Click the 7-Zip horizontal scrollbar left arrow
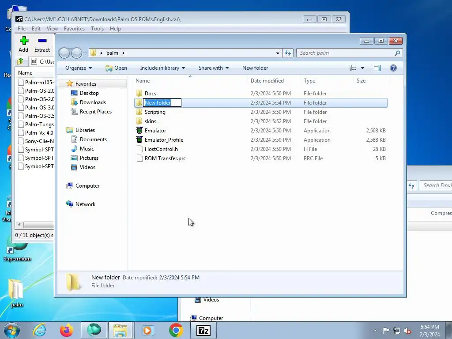452x339 pixels. (19, 225)
